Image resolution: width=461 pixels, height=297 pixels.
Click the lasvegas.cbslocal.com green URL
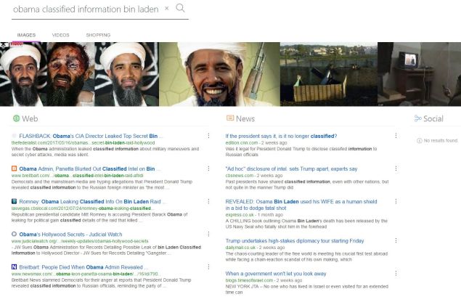[81, 208]
